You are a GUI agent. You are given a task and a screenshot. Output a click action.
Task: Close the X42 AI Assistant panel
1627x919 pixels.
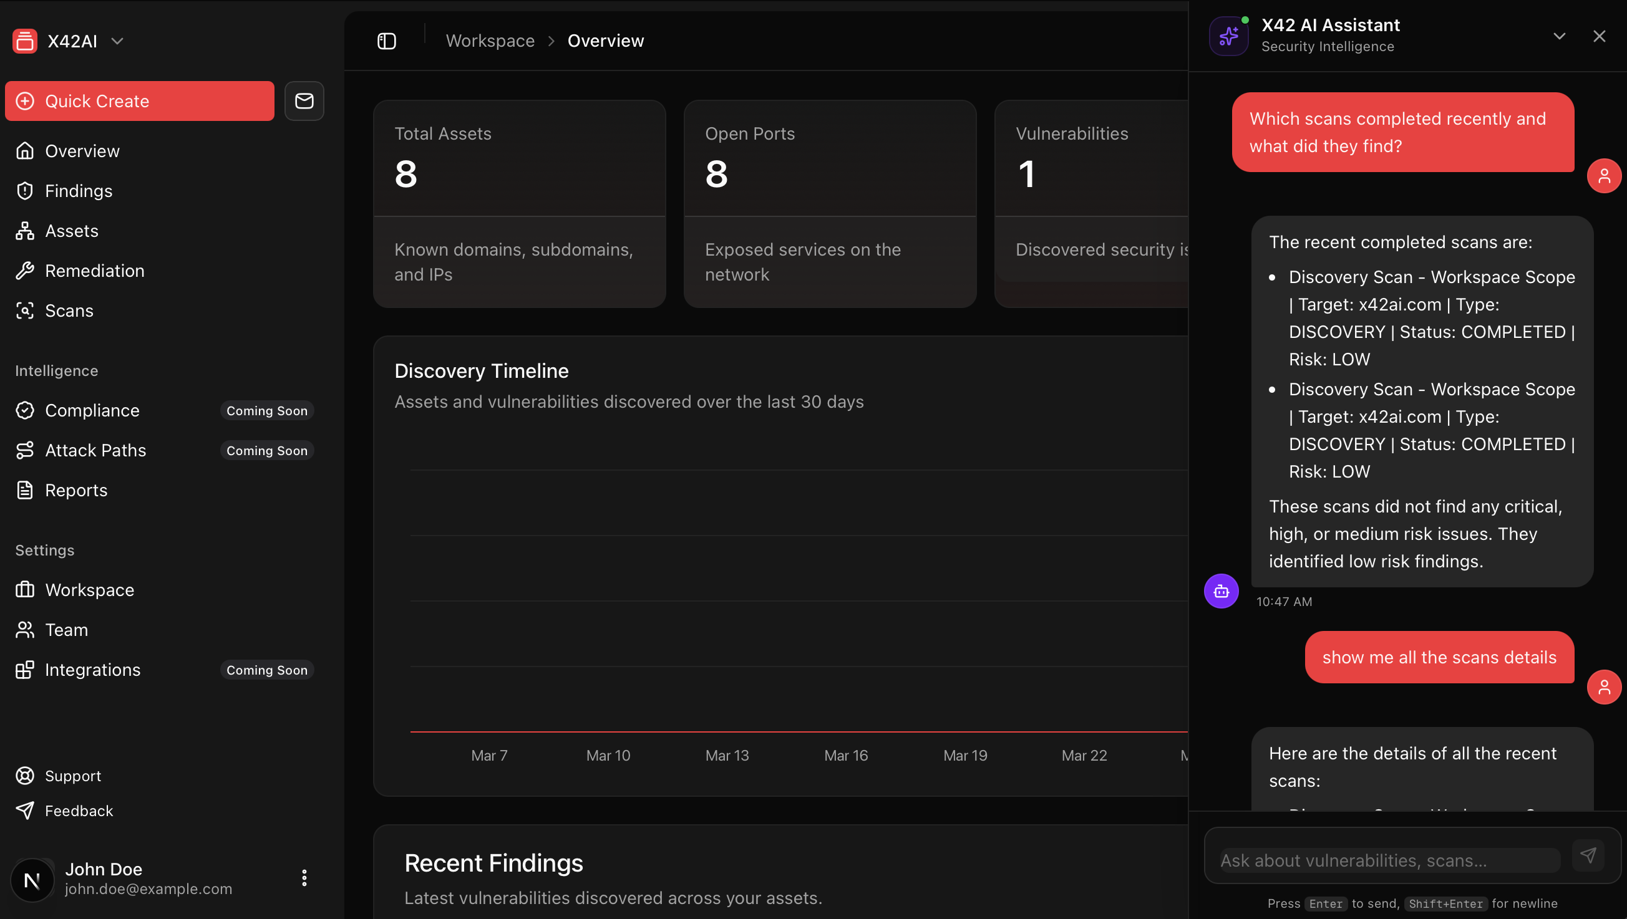pos(1598,36)
